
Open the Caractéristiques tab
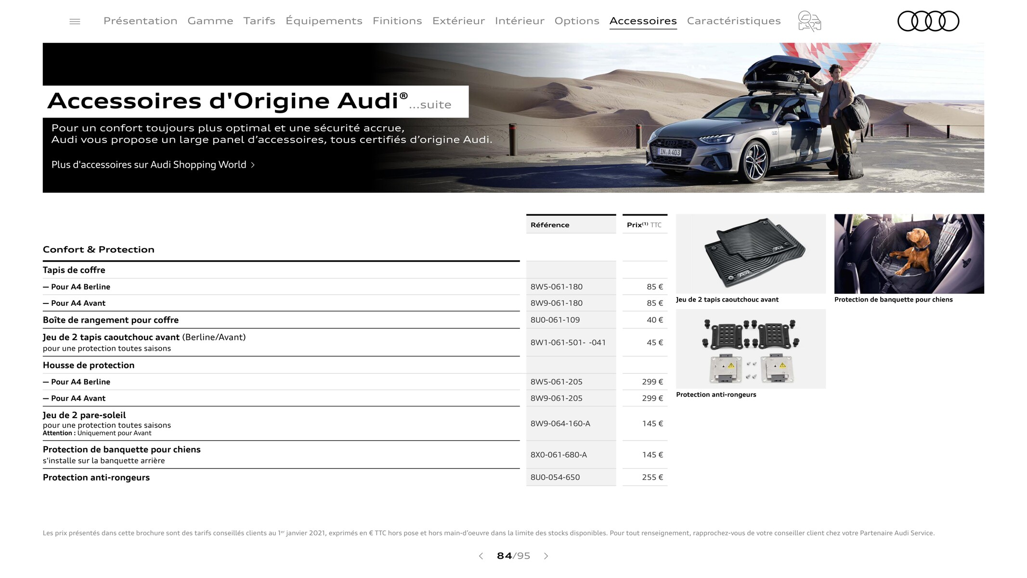coord(734,21)
